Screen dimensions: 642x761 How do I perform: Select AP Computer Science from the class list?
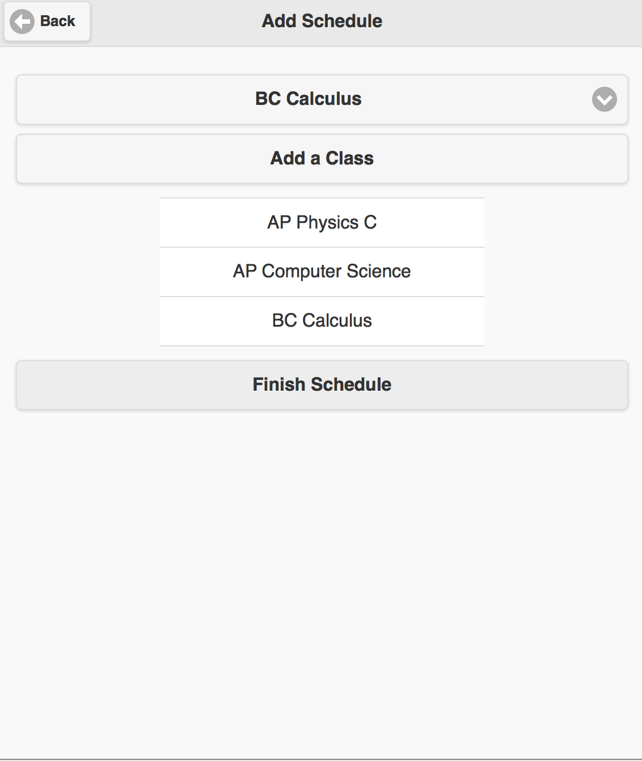[322, 272]
